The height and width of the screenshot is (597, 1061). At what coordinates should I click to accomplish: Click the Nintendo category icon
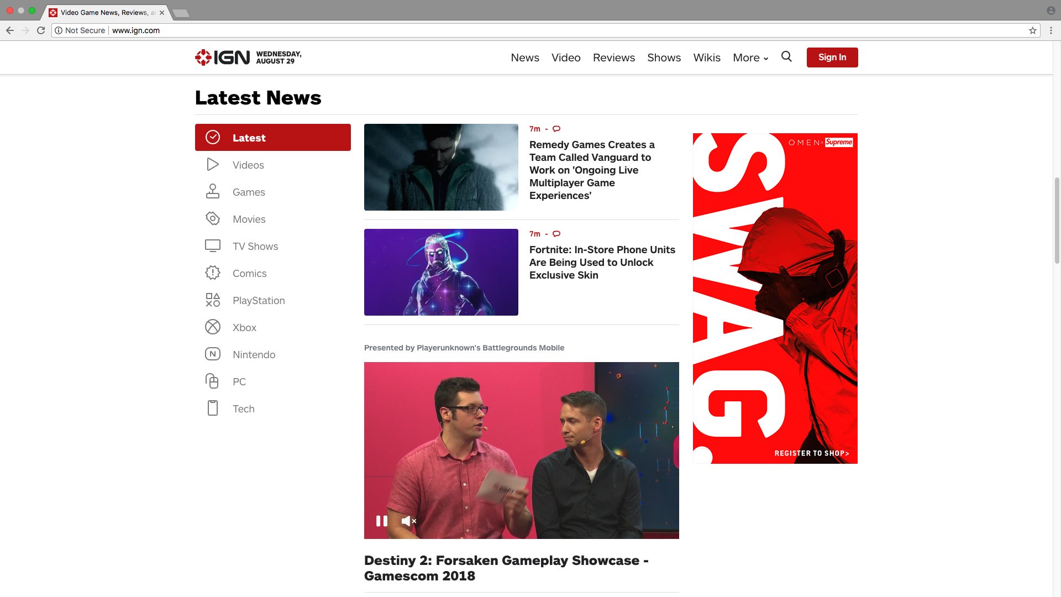pos(213,354)
